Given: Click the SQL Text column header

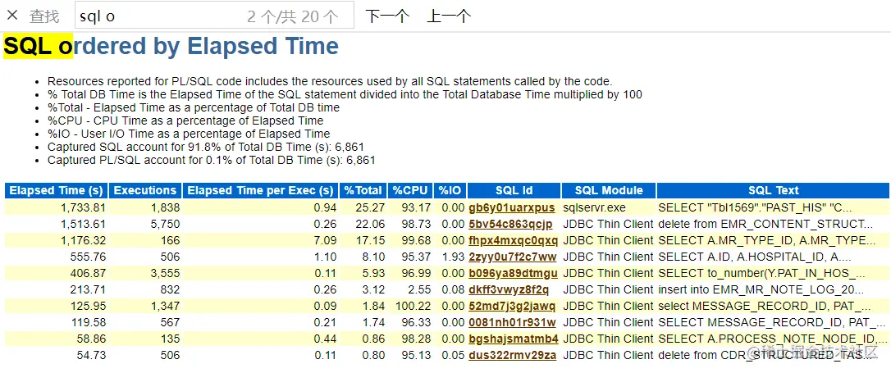Looking at the screenshot, I should point(773,190).
